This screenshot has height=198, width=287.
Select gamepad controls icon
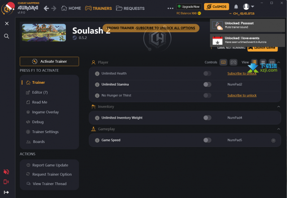(x=233, y=62)
